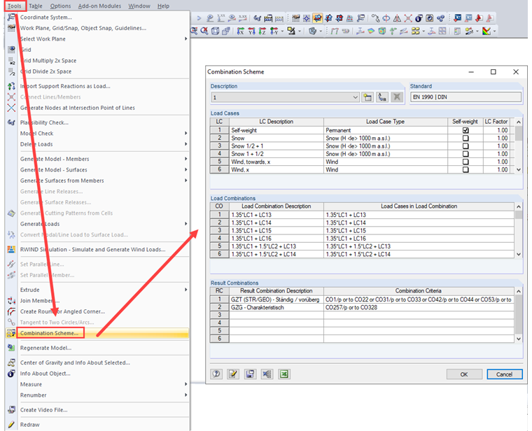Select the view in Z direction toolbar icon
Viewport: 532px width, 431px height.
tap(262, 31)
